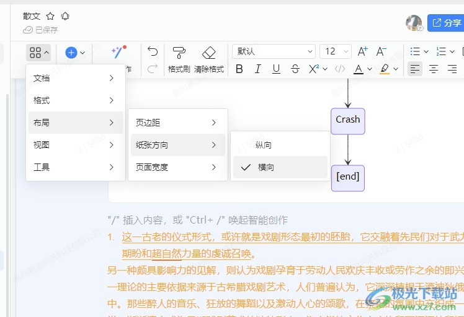464x317 pixels.
Task: Open the 格式 menu item
Action: tap(76, 100)
